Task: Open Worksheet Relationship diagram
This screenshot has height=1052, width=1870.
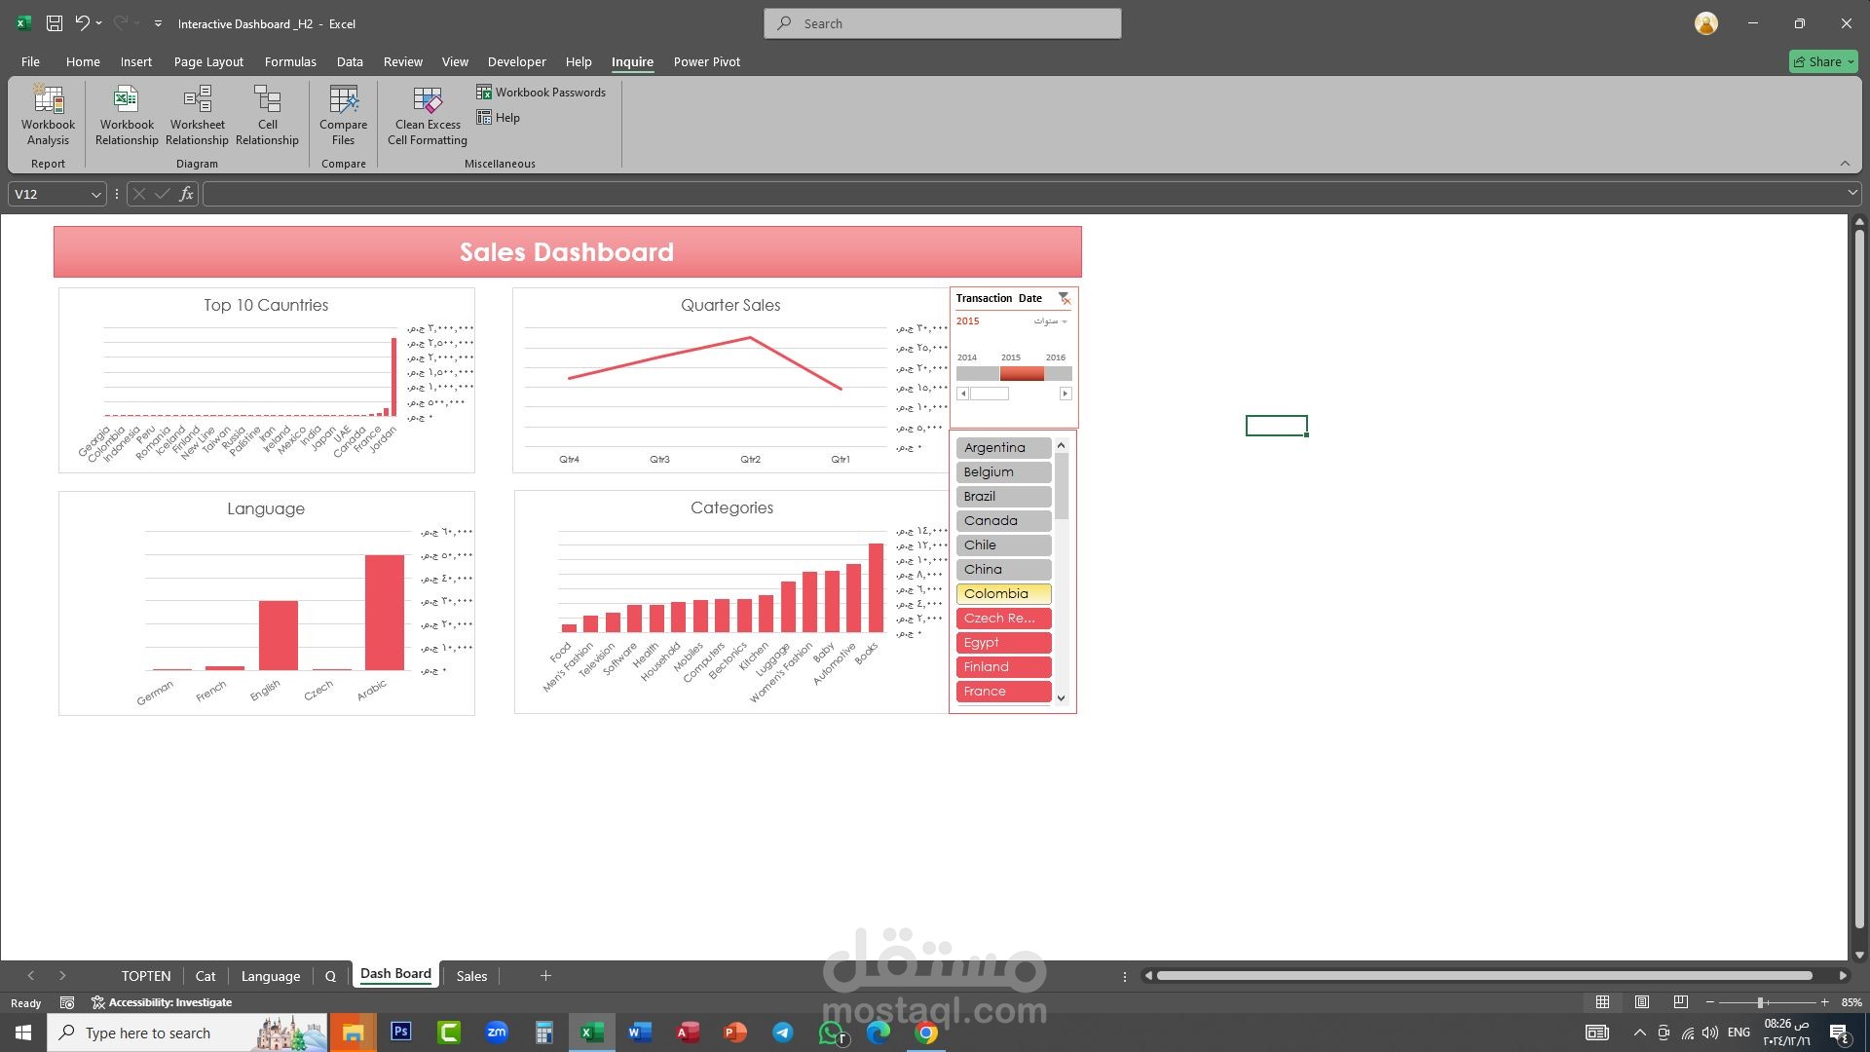Action: tap(197, 116)
